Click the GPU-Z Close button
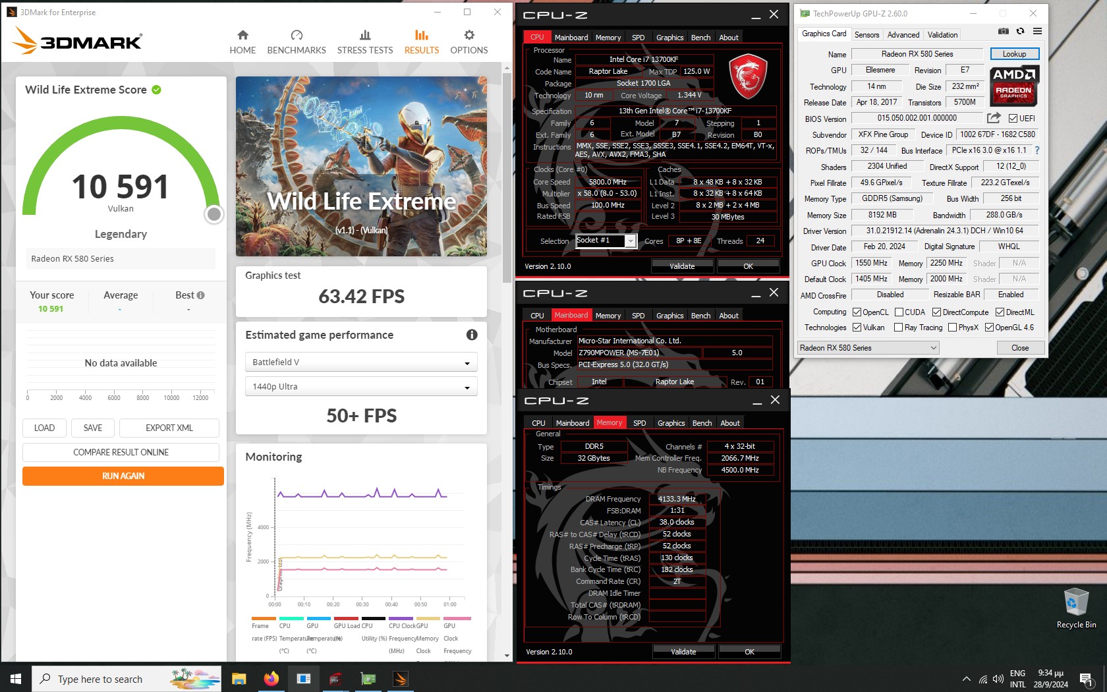 click(x=1020, y=348)
